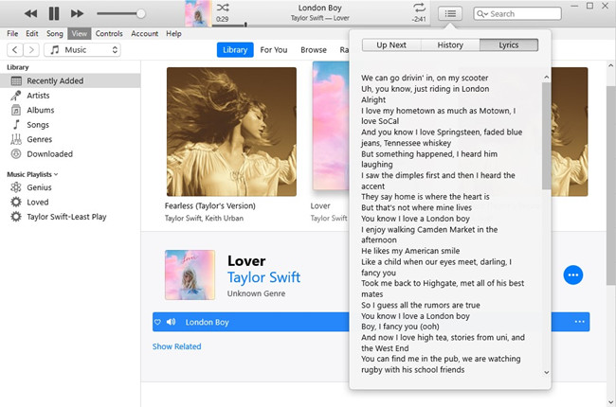616x407 pixels.
Task: Click the Downloaded icon in sidebar
Action: coord(16,154)
